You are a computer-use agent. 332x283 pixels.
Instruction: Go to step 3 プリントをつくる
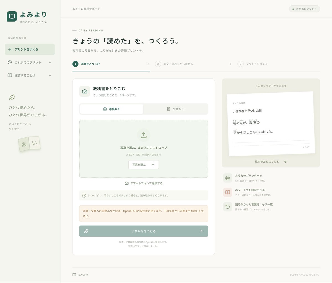(x=253, y=64)
